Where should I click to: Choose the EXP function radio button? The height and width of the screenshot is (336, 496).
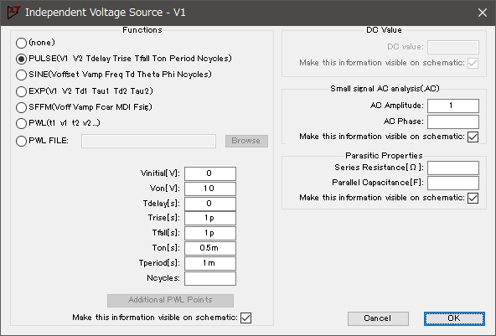pyautogui.click(x=21, y=91)
